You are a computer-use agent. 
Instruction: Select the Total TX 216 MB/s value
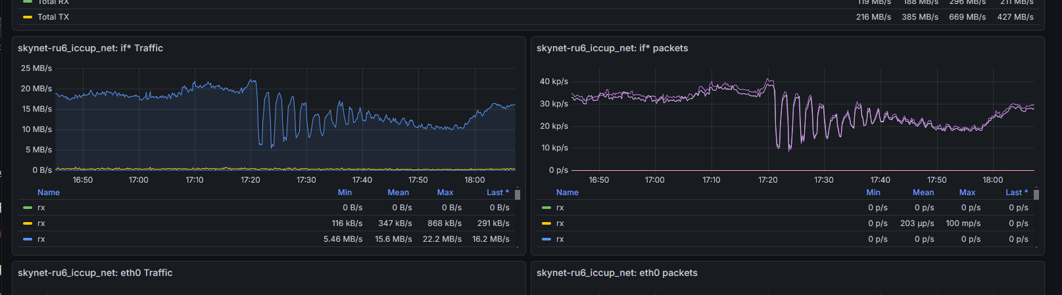click(873, 17)
